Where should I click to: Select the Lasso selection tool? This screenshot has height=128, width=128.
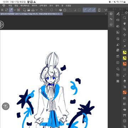pyautogui.click(x=124, y=41)
